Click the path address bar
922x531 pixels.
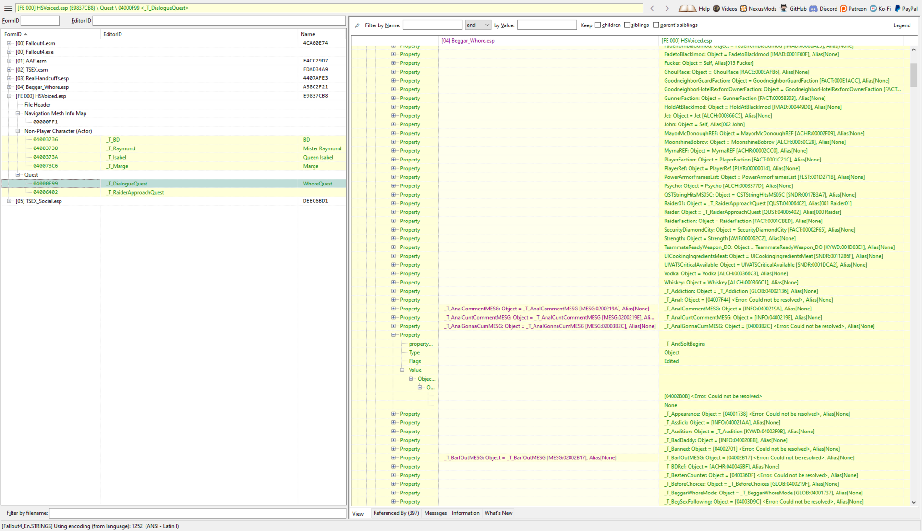(x=329, y=8)
